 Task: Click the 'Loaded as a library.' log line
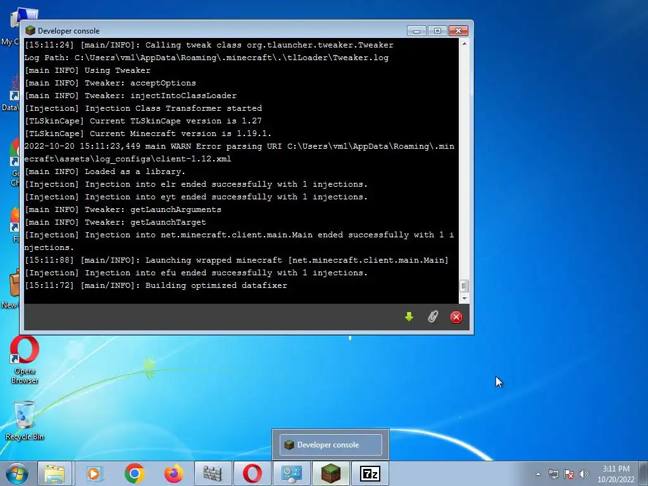tap(105, 171)
